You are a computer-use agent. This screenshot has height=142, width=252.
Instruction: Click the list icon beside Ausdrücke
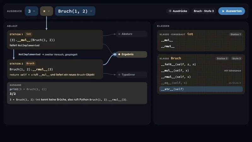[x=170, y=11]
